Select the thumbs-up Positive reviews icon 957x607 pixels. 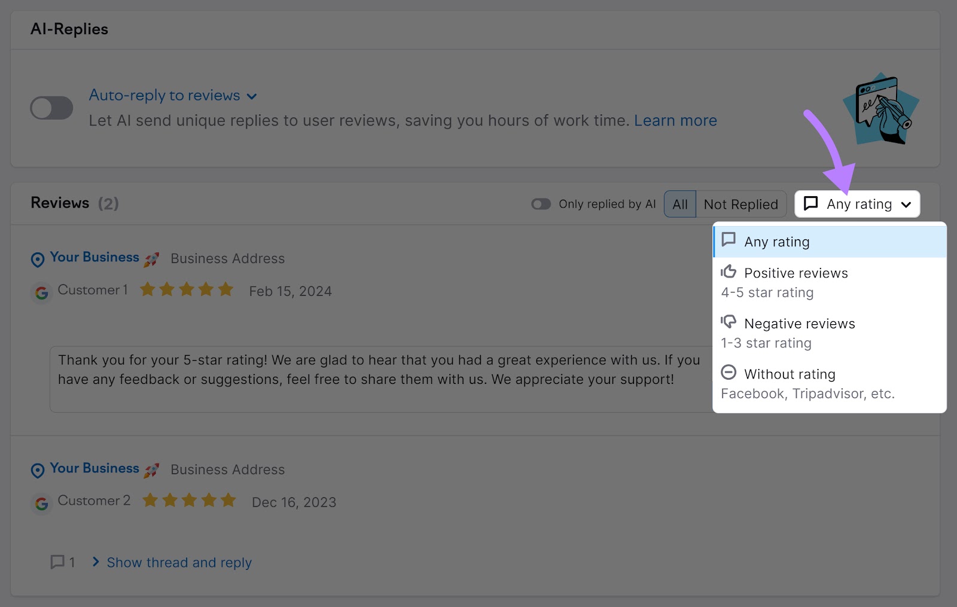pos(729,272)
